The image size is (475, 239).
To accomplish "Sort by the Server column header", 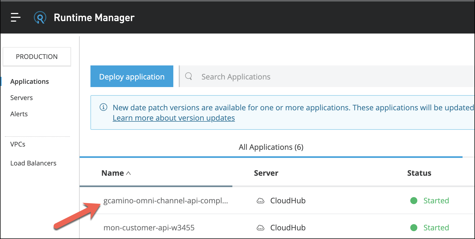I will (266, 173).
